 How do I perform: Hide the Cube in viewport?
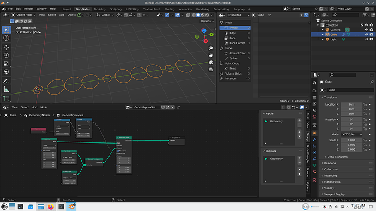pos(366,34)
